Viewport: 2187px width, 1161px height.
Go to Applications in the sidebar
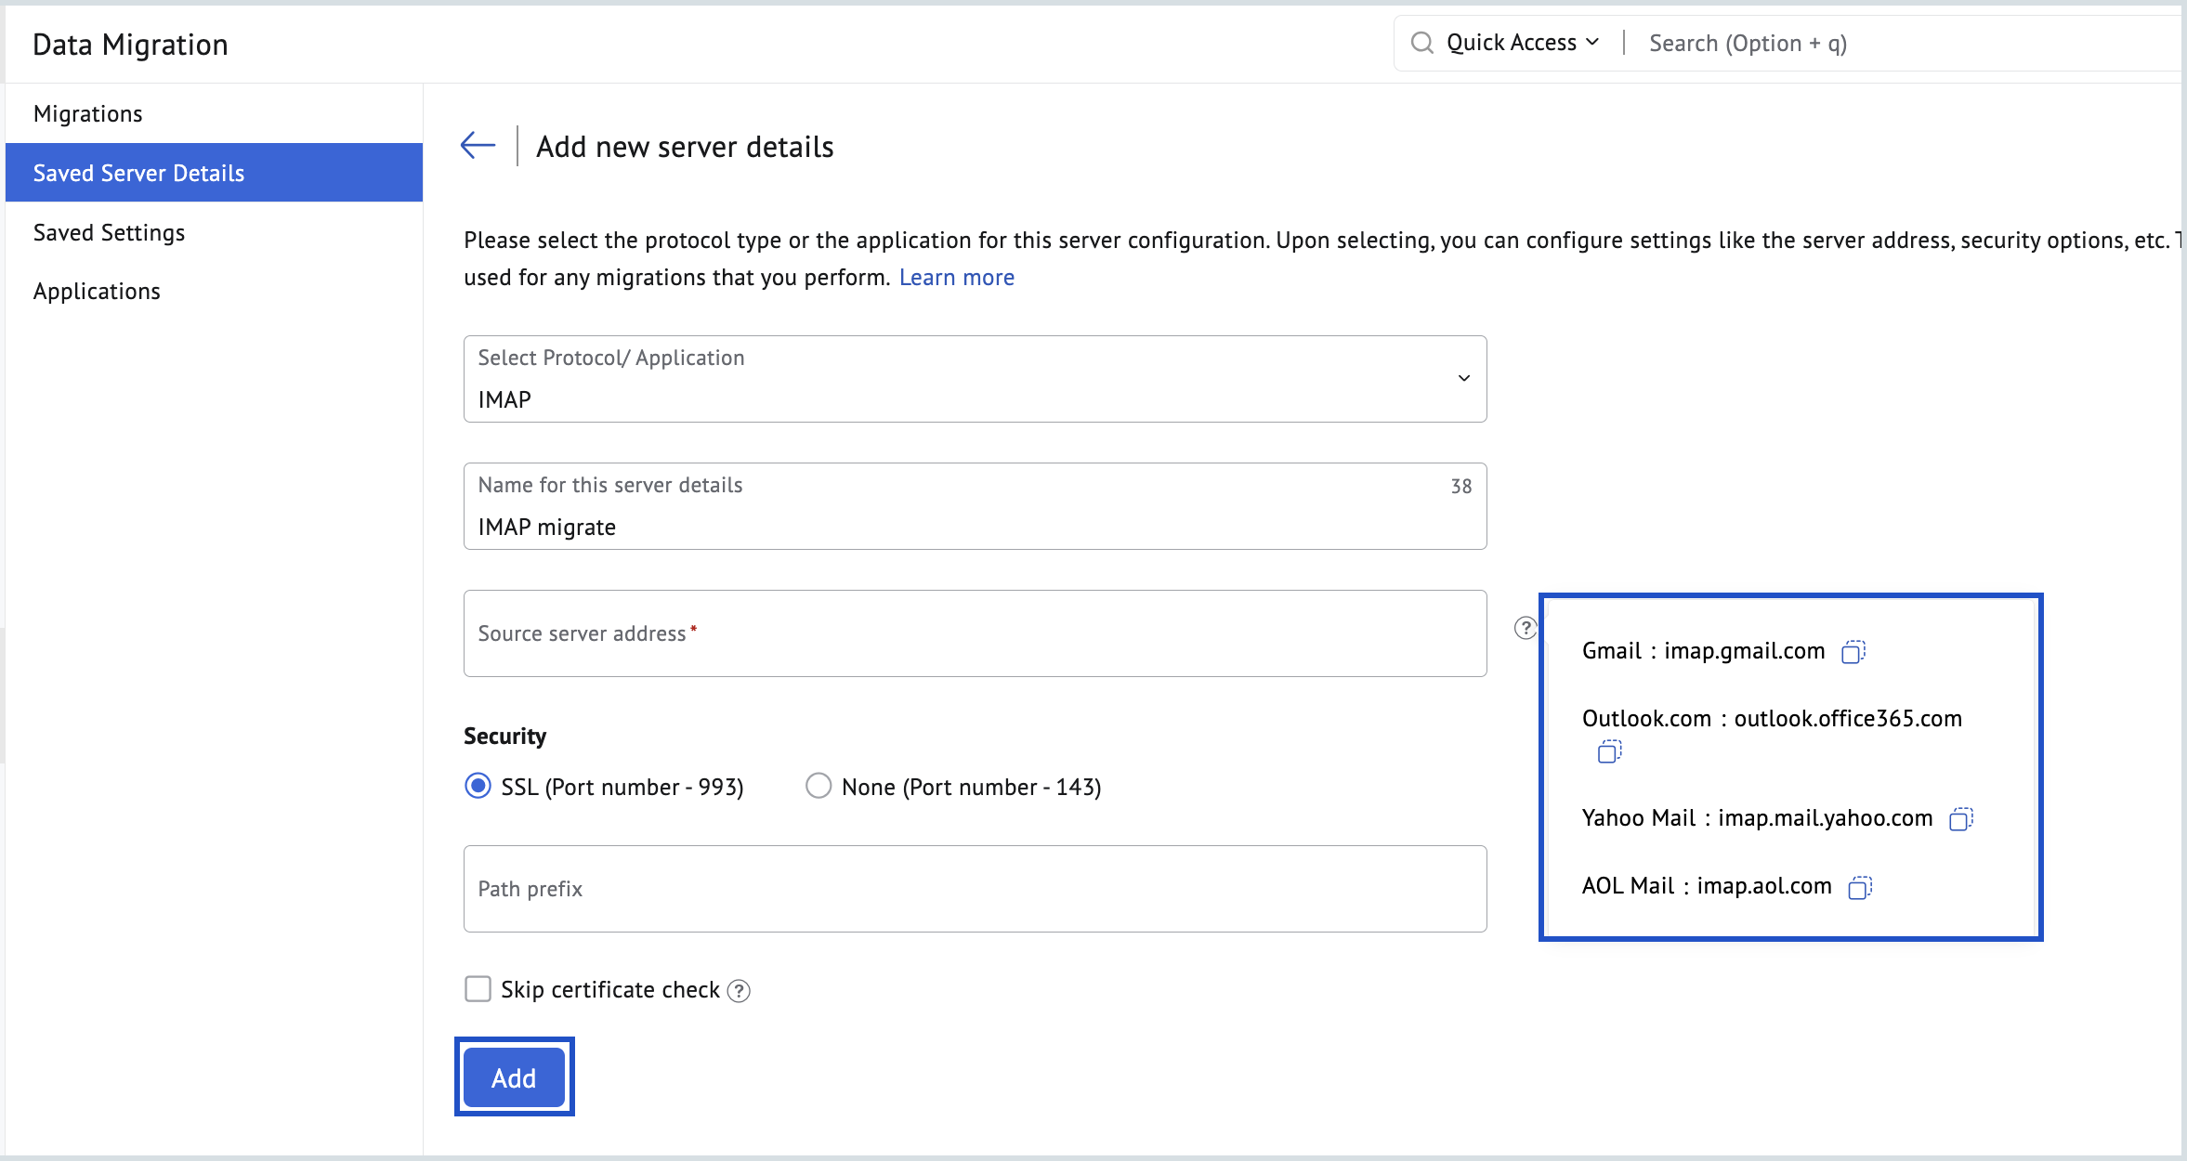(x=97, y=292)
